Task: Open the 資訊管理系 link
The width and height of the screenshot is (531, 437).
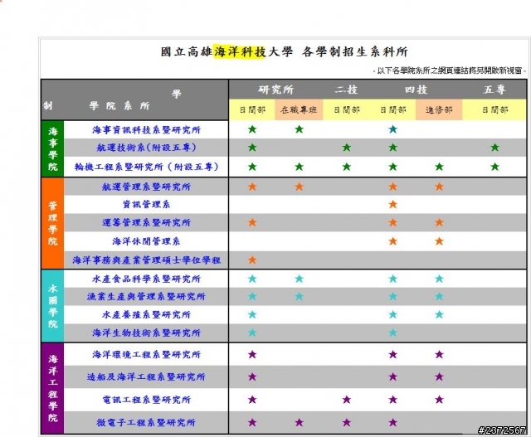Action: [146, 205]
